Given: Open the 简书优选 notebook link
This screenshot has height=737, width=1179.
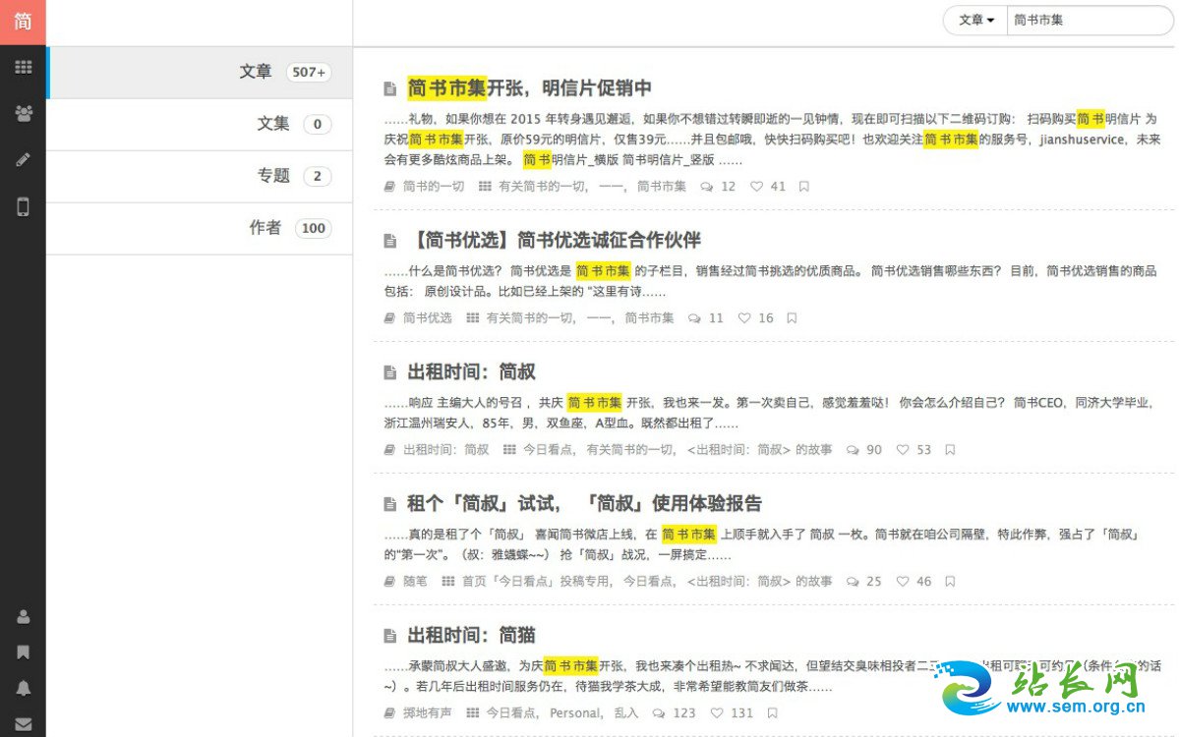Looking at the screenshot, I should pyautogui.click(x=427, y=318).
